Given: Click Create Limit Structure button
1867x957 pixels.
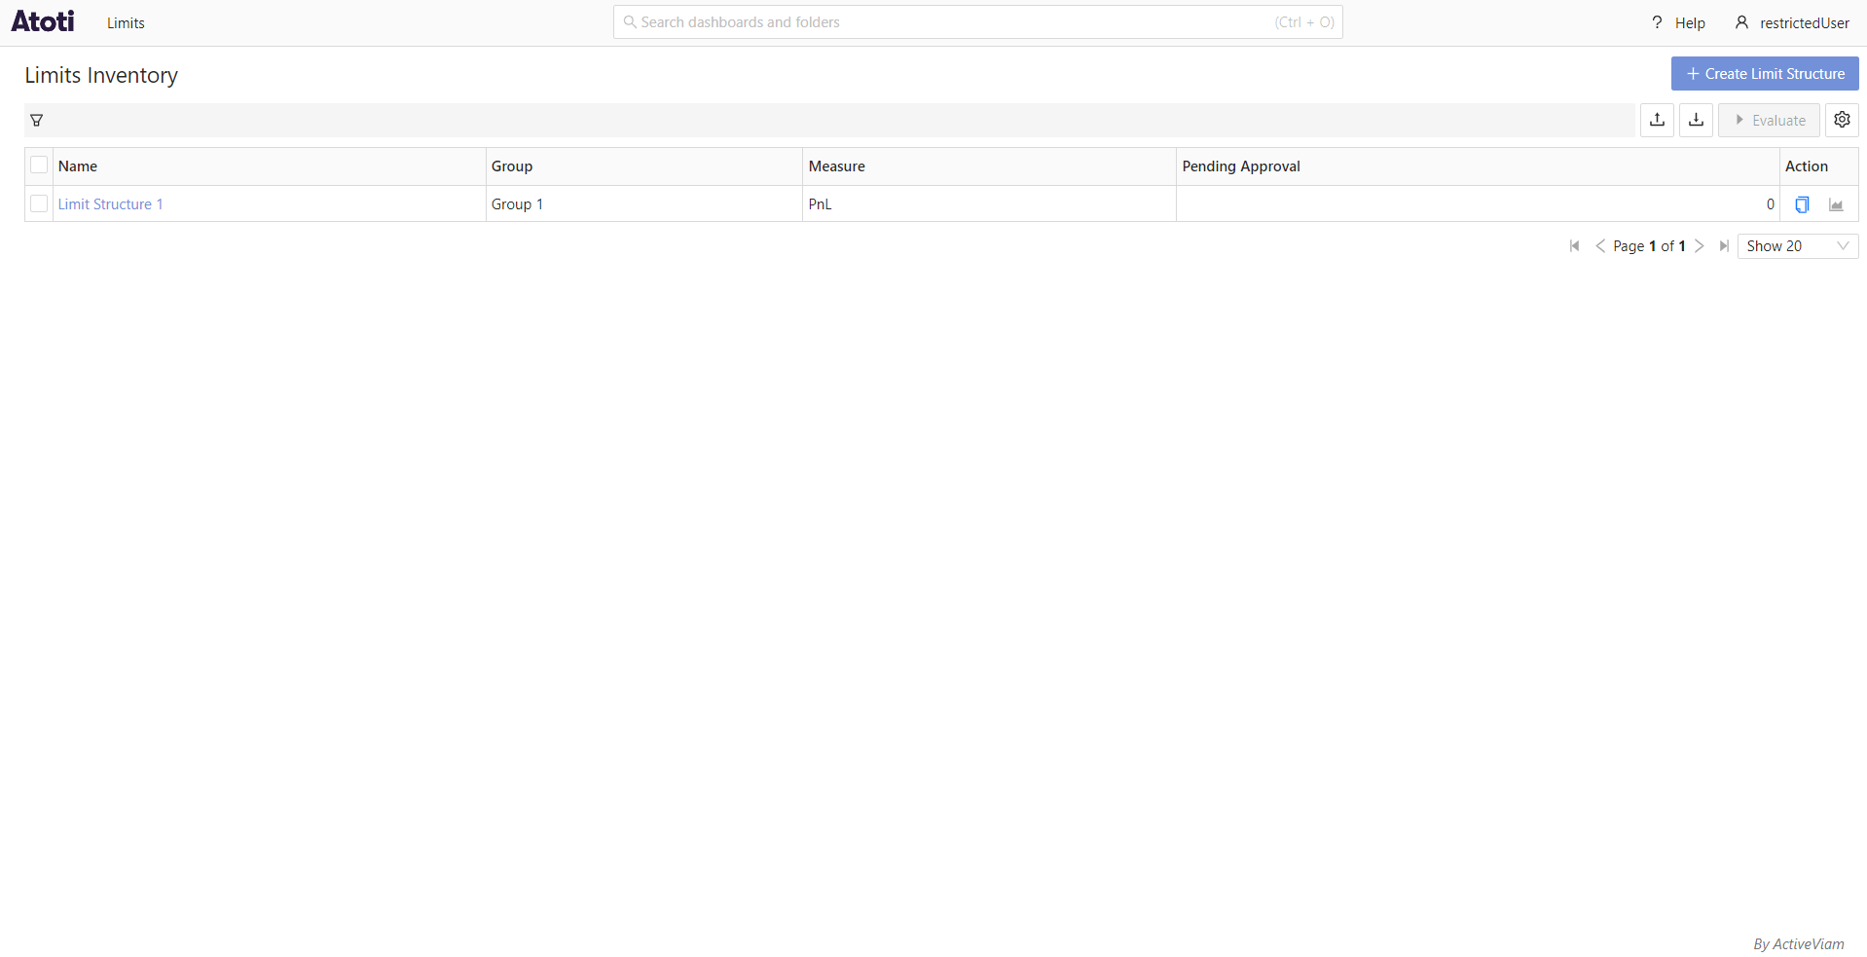Looking at the screenshot, I should 1764,73.
